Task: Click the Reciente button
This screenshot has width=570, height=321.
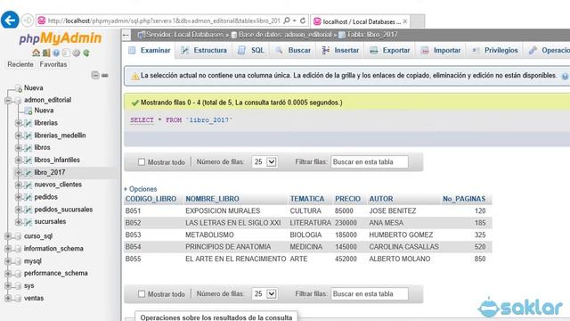Action: tap(20, 64)
